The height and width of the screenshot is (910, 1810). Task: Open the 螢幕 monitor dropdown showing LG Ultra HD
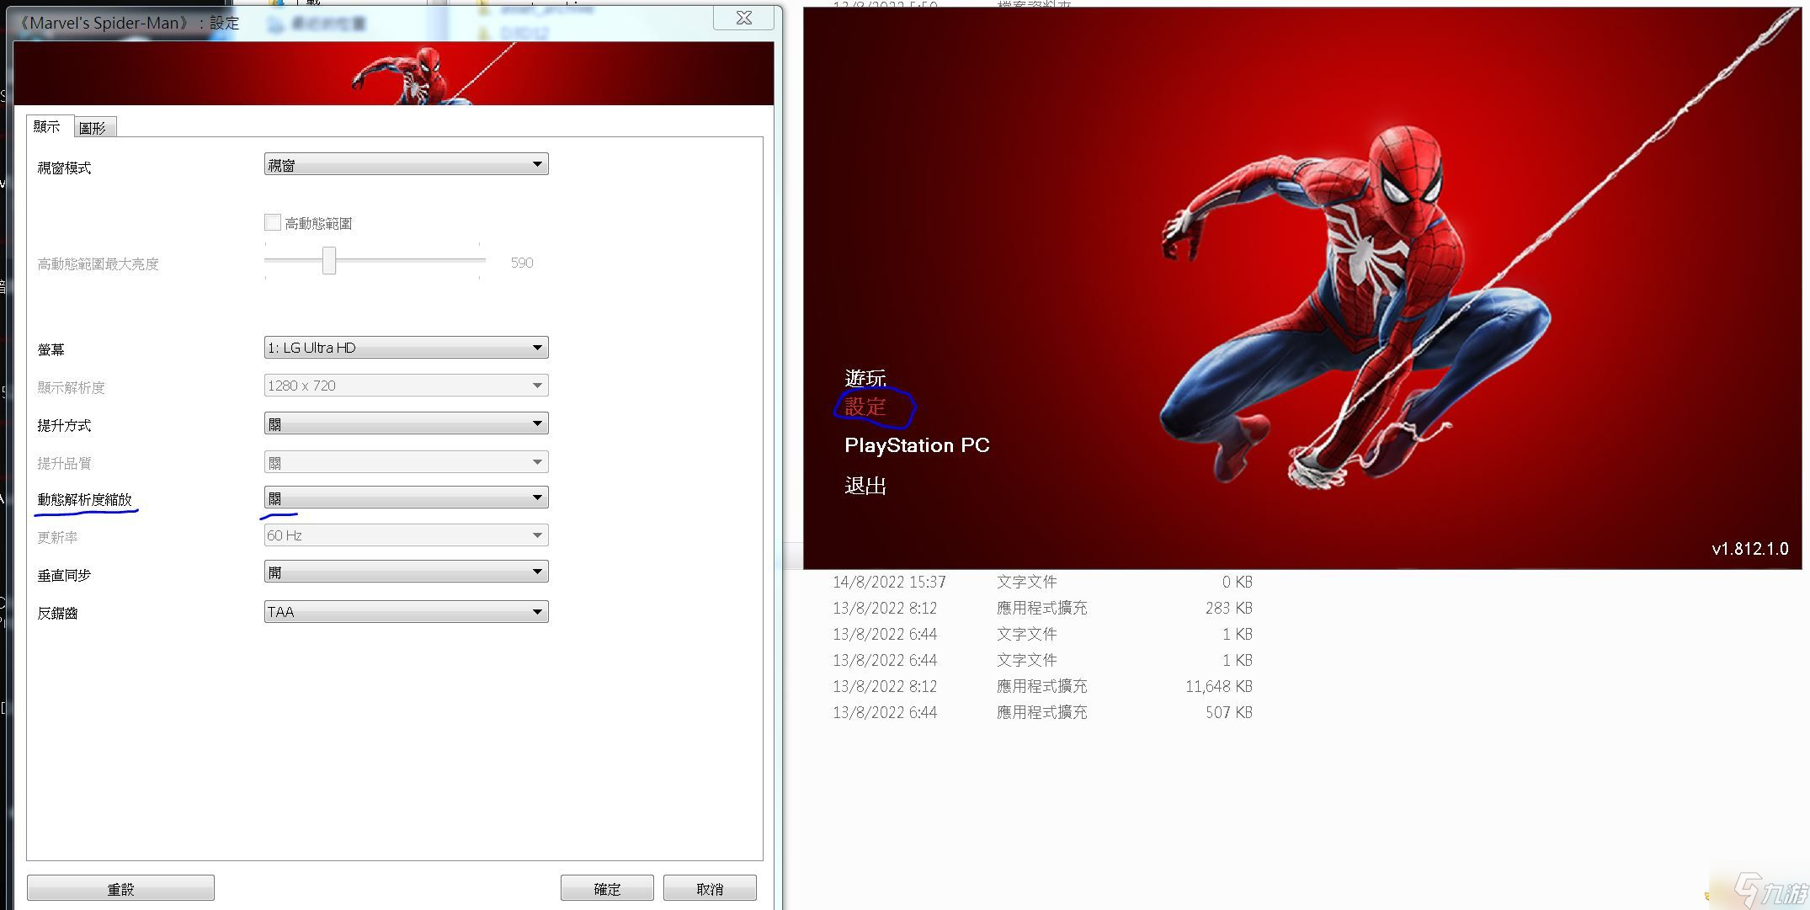[x=406, y=348]
